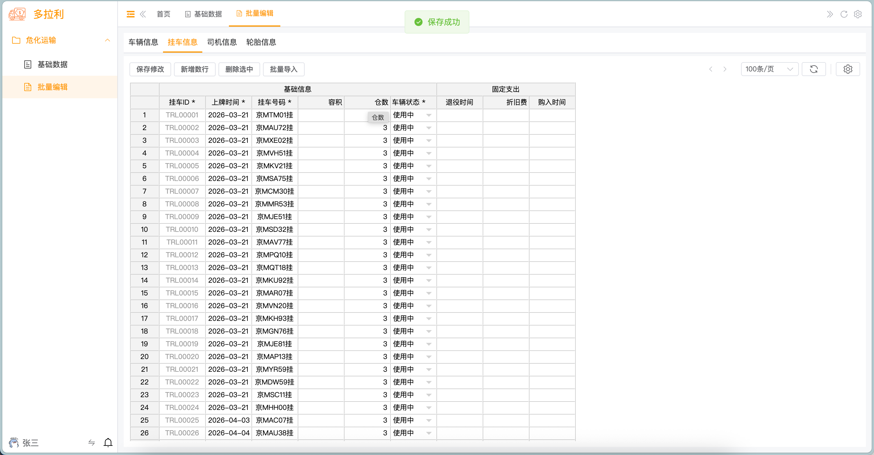This screenshot has width=874, height=455.
Task: Go to next page with right arrow
Action: point(725,69)
